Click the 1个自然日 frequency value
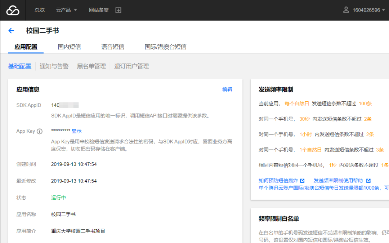389x243 pixels. pos(310,150)
